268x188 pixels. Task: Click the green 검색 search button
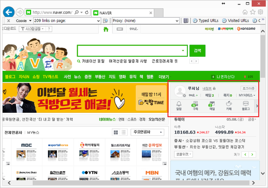point(197,50)
